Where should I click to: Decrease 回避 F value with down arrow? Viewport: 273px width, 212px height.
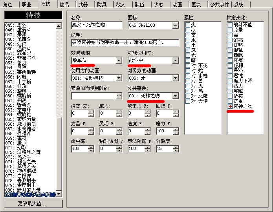pos(176,115)
